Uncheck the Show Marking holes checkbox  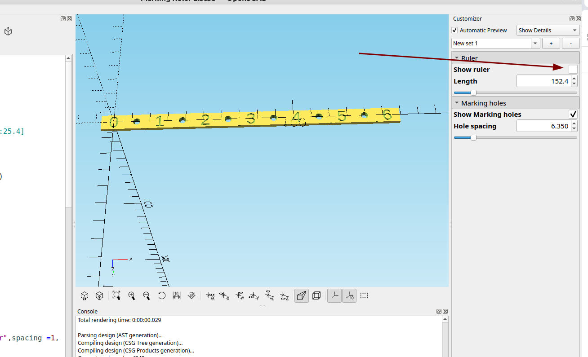[x=573, y=114]
